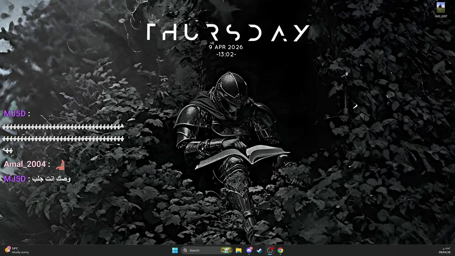Open Google Chrome from the taskbar
455x256 pixels.
click(x=280, y=250)
